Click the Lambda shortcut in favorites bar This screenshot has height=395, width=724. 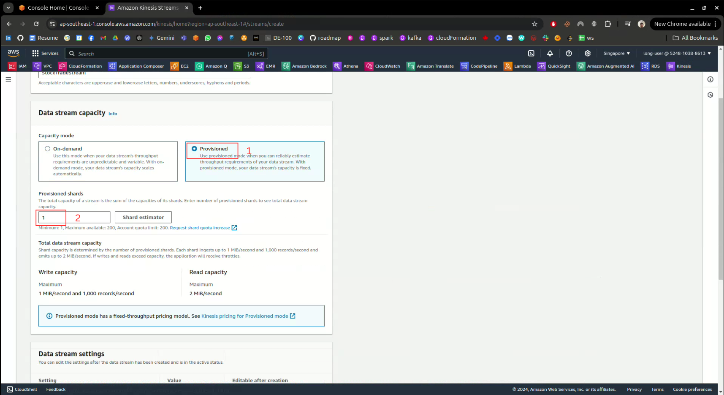tap(517, 66)
